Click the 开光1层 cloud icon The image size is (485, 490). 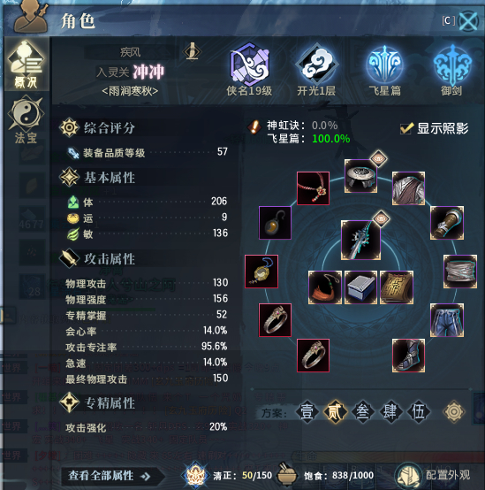[x=316, y=65]
